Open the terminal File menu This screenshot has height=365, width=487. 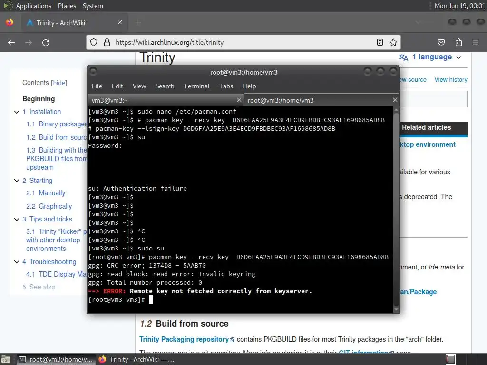97,86
